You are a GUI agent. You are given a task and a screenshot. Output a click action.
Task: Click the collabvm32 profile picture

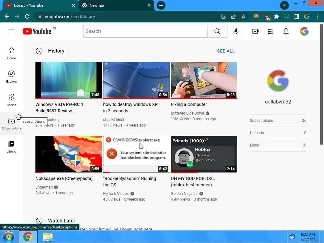[x=278, y=81]
